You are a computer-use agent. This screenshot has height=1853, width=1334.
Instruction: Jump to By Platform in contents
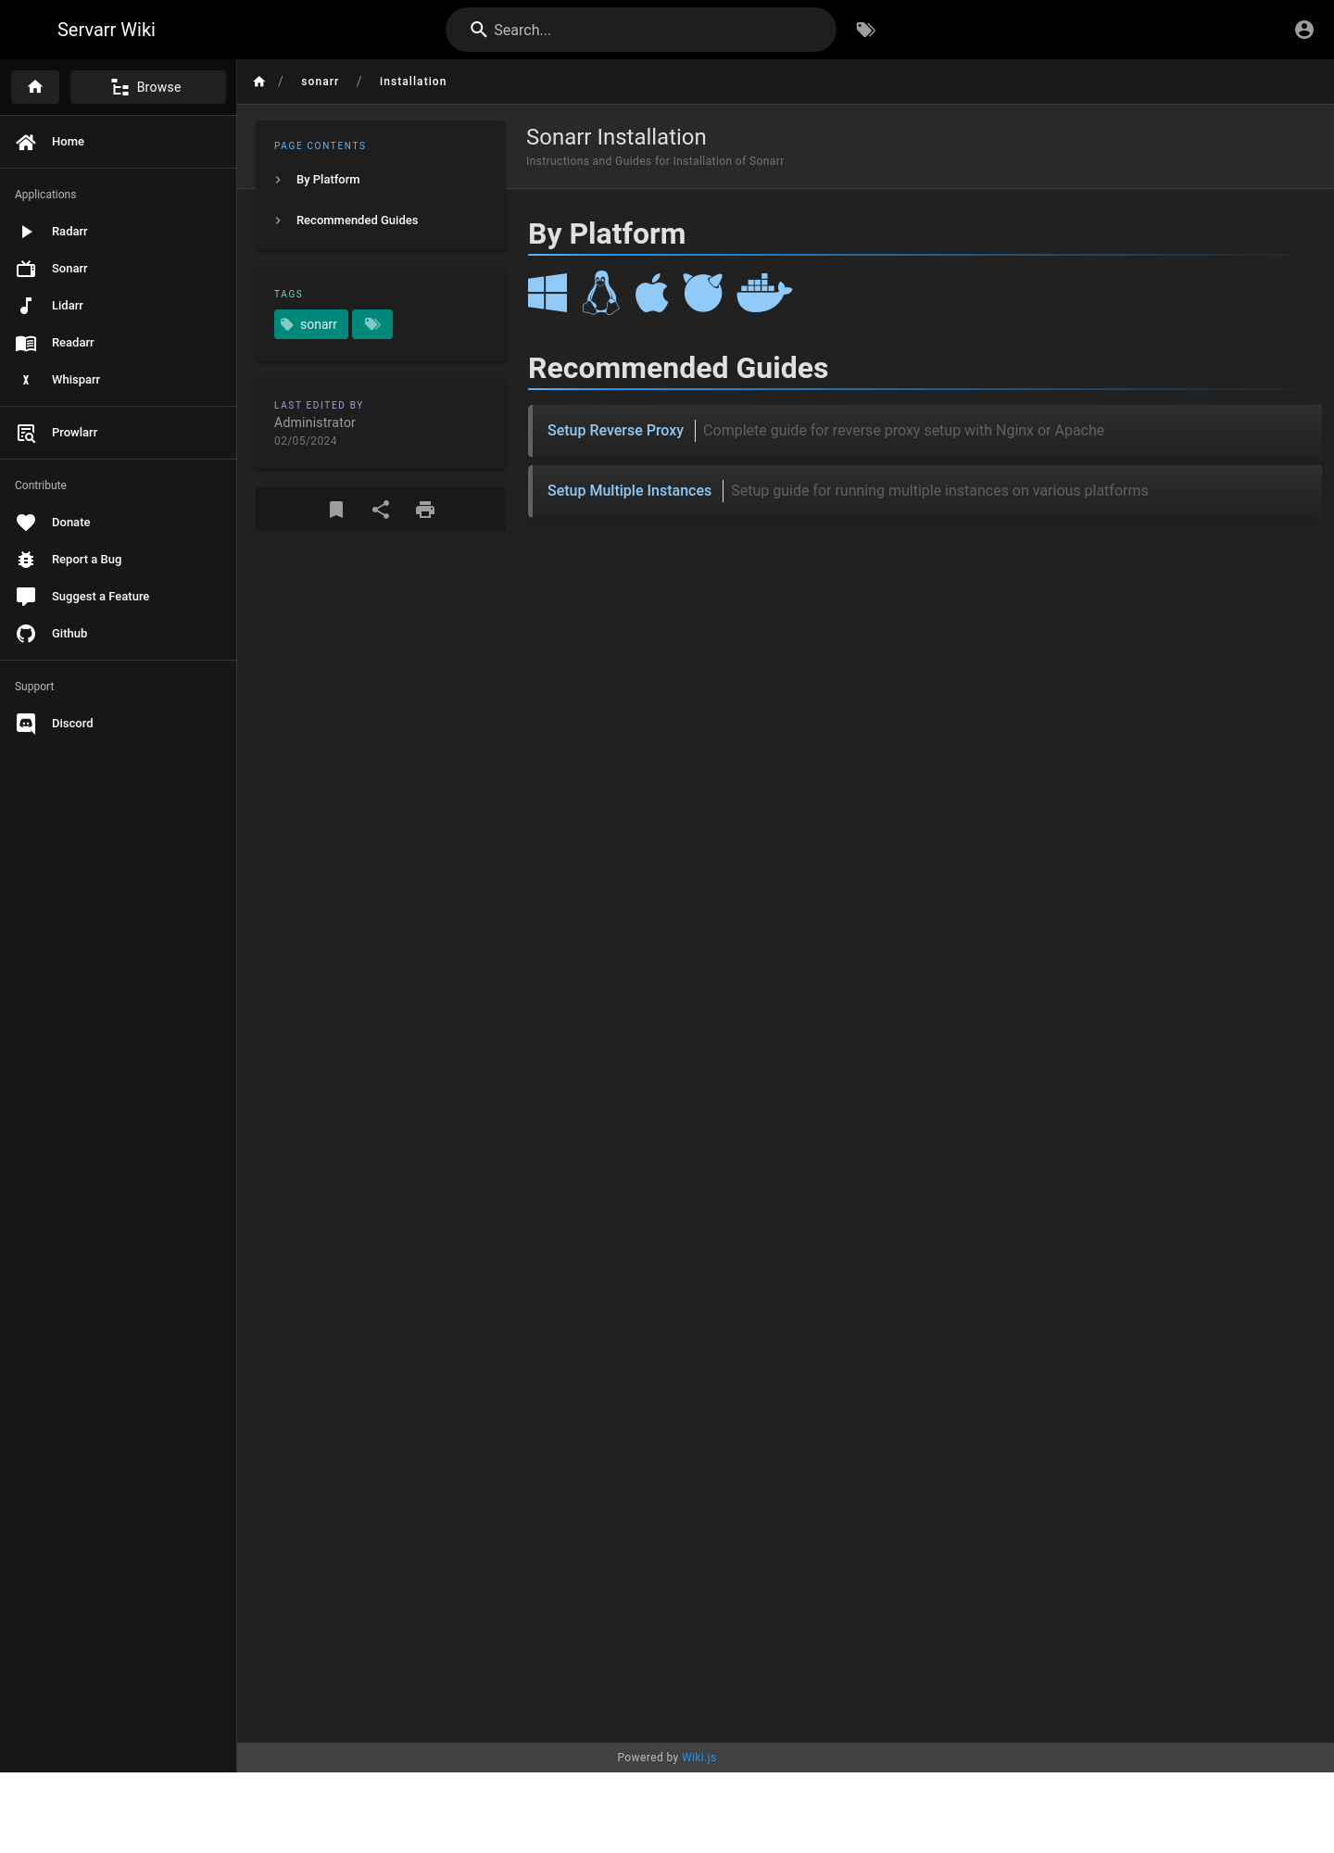[x=328, y=180]
